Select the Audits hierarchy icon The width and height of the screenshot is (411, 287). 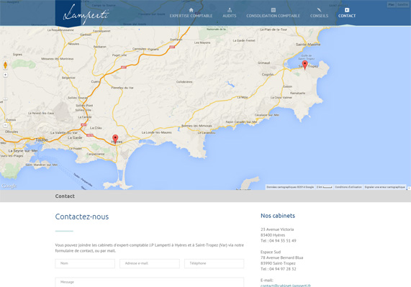230,10
